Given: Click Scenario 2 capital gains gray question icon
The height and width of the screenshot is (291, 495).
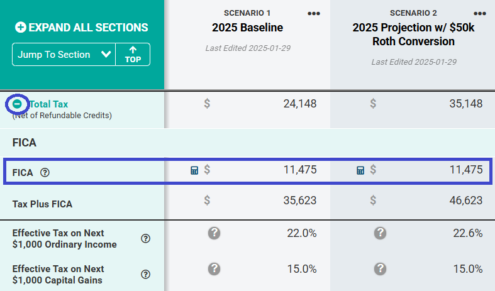Looking at the screenshot, I should (x=380, y=268).
